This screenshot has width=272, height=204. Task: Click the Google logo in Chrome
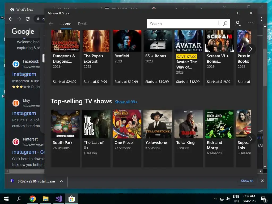(x=23, y=32)
